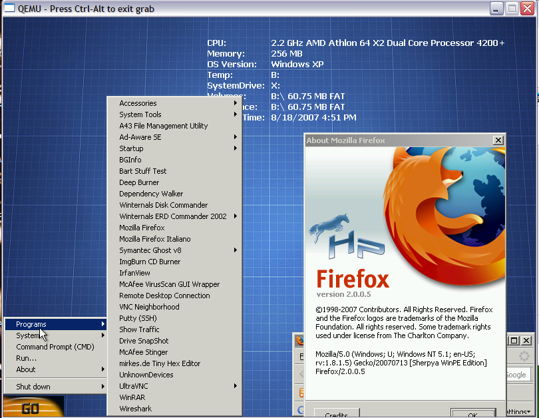
Task: Choose Command Prompt (CMD) menu entry
Action: pos(55,347)
